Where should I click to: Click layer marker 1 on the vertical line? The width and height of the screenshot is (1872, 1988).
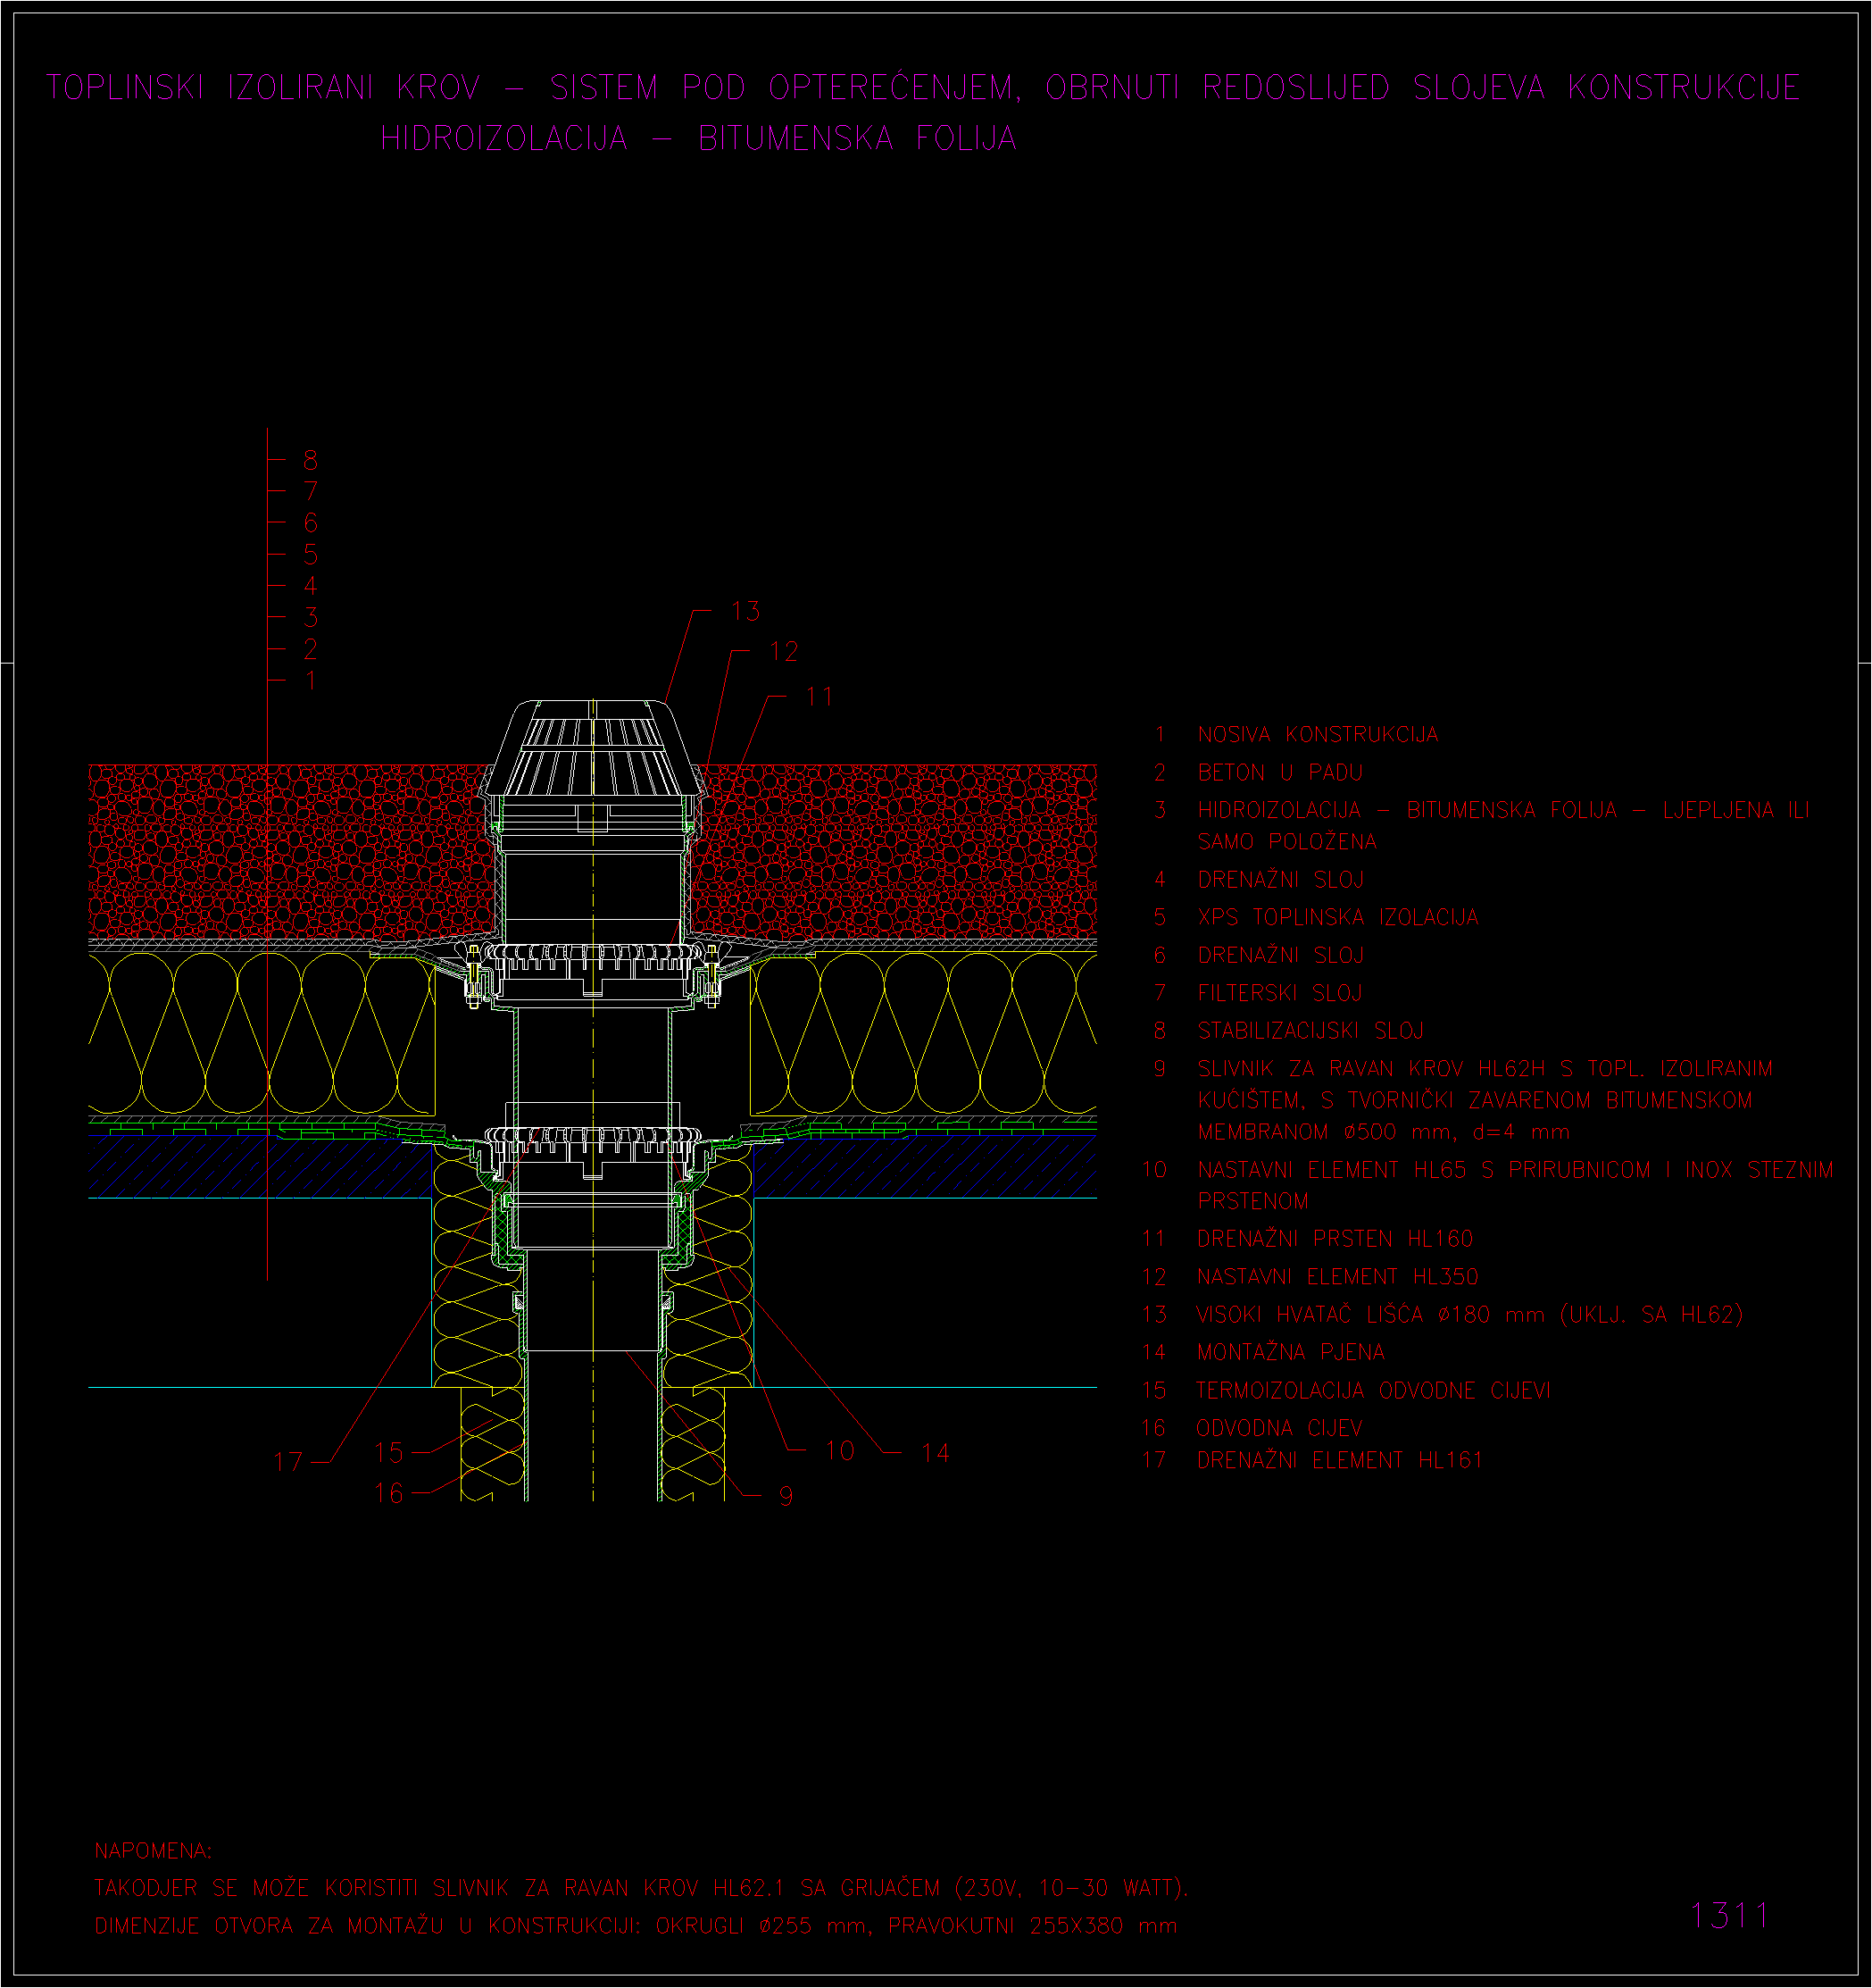tap(311, 680)
